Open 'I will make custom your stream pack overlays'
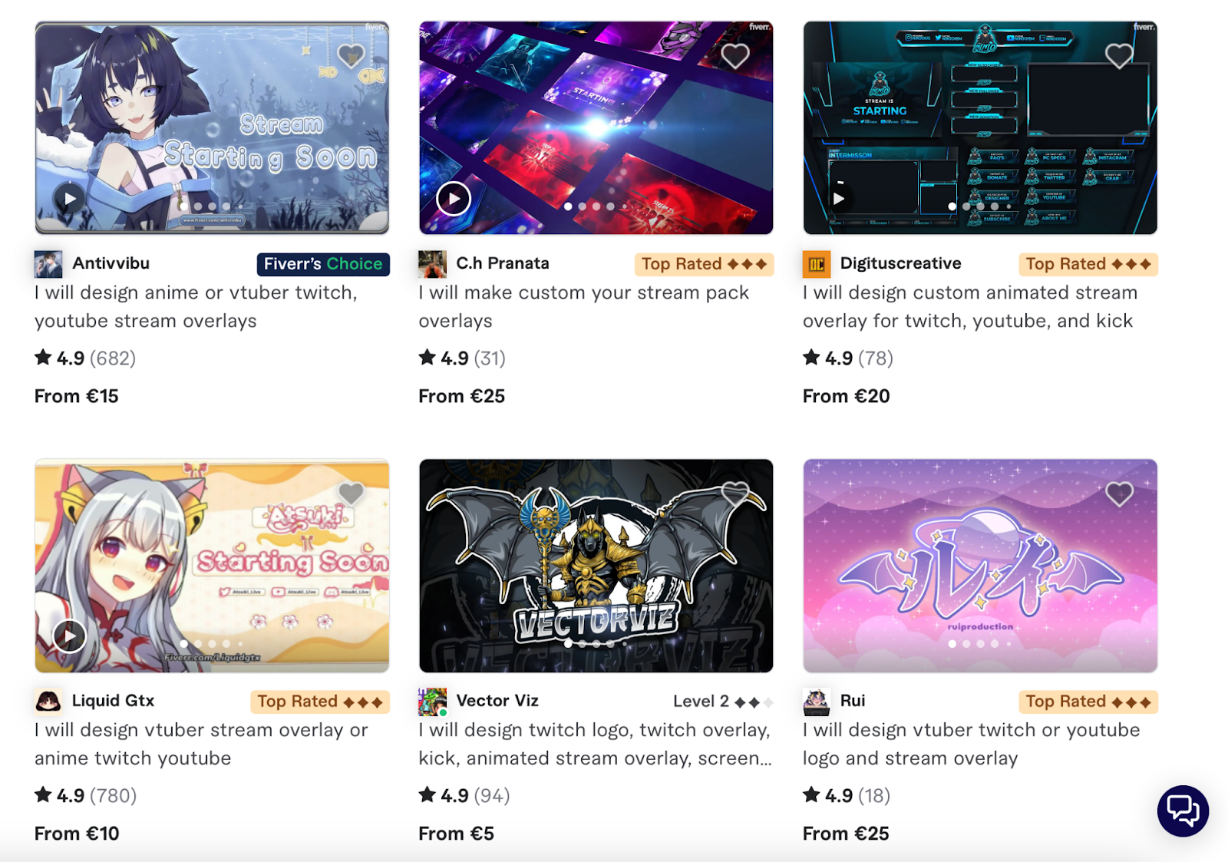 pyautogui.click(x=583, y=307)
